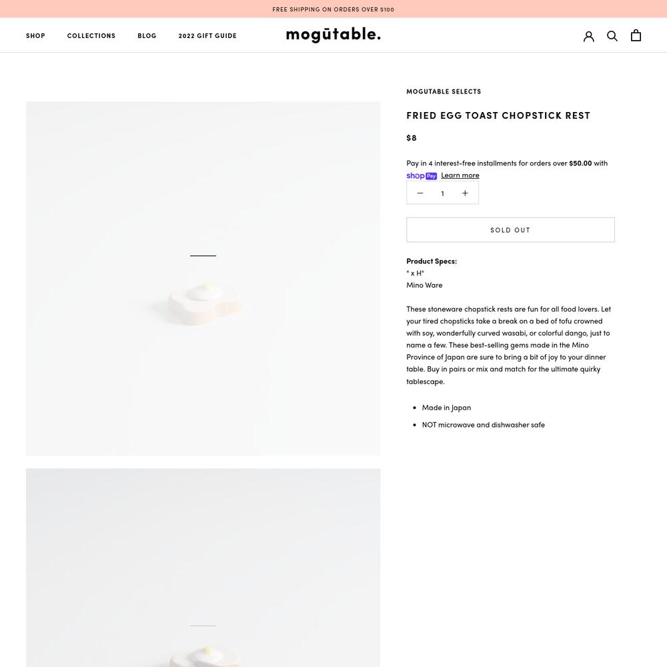Open the SHOP menu

coord(35,36)
